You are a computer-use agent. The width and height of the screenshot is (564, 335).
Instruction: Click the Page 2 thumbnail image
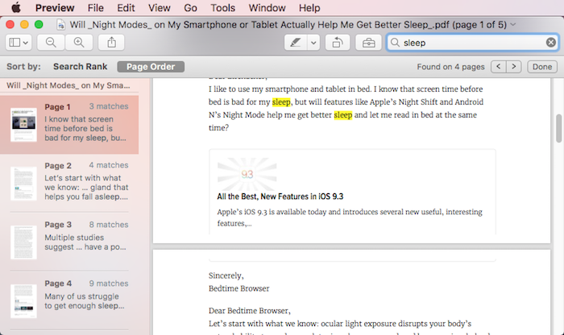tap(23, 184)
